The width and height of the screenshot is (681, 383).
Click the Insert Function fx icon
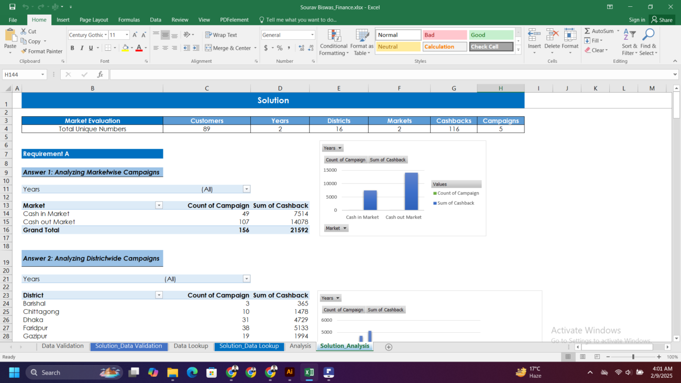pos(100,75)
